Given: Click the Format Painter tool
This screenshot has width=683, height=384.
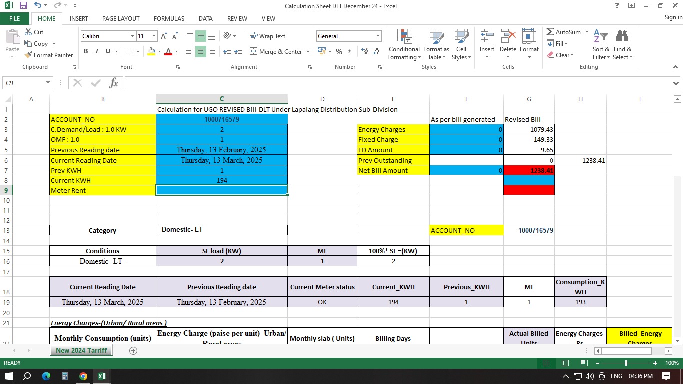Looking at the screenshot, I should coord(49,55).
